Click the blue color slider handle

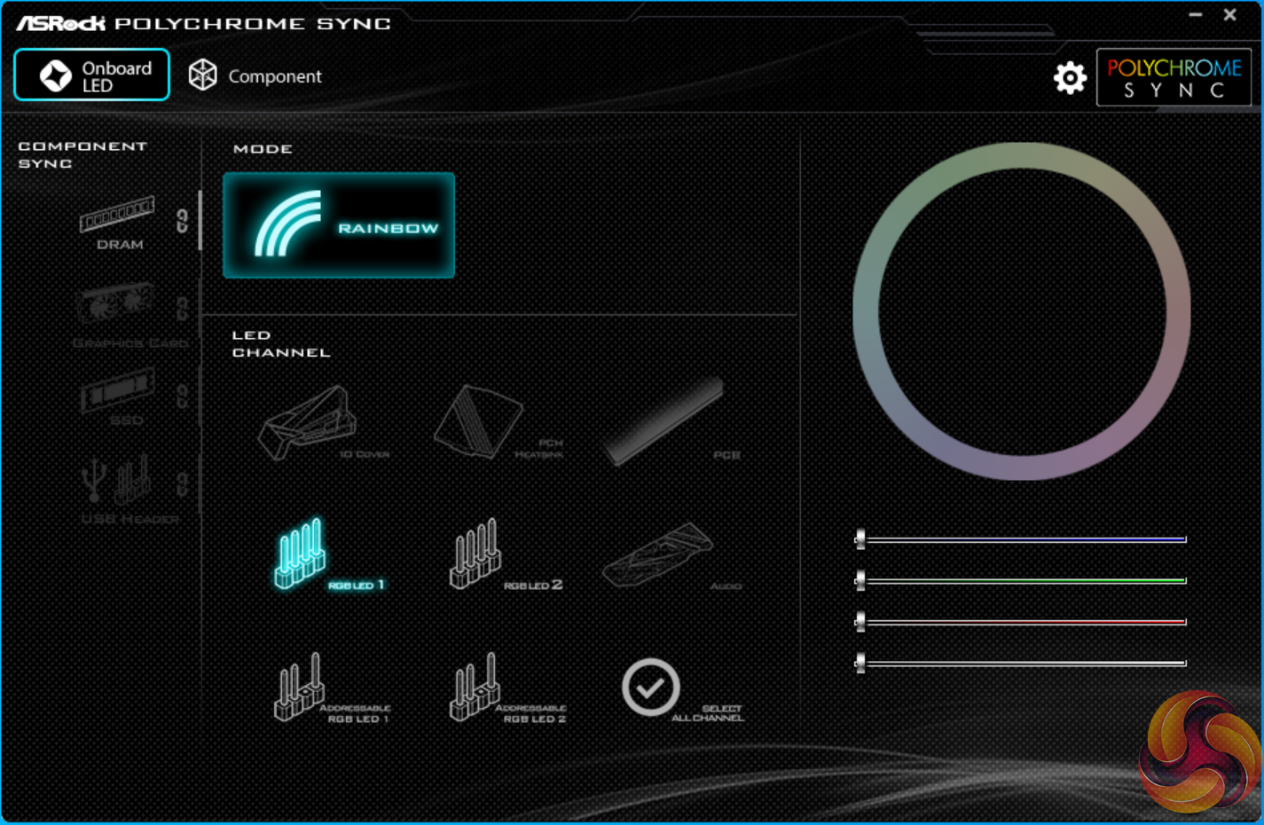(860, 538)
